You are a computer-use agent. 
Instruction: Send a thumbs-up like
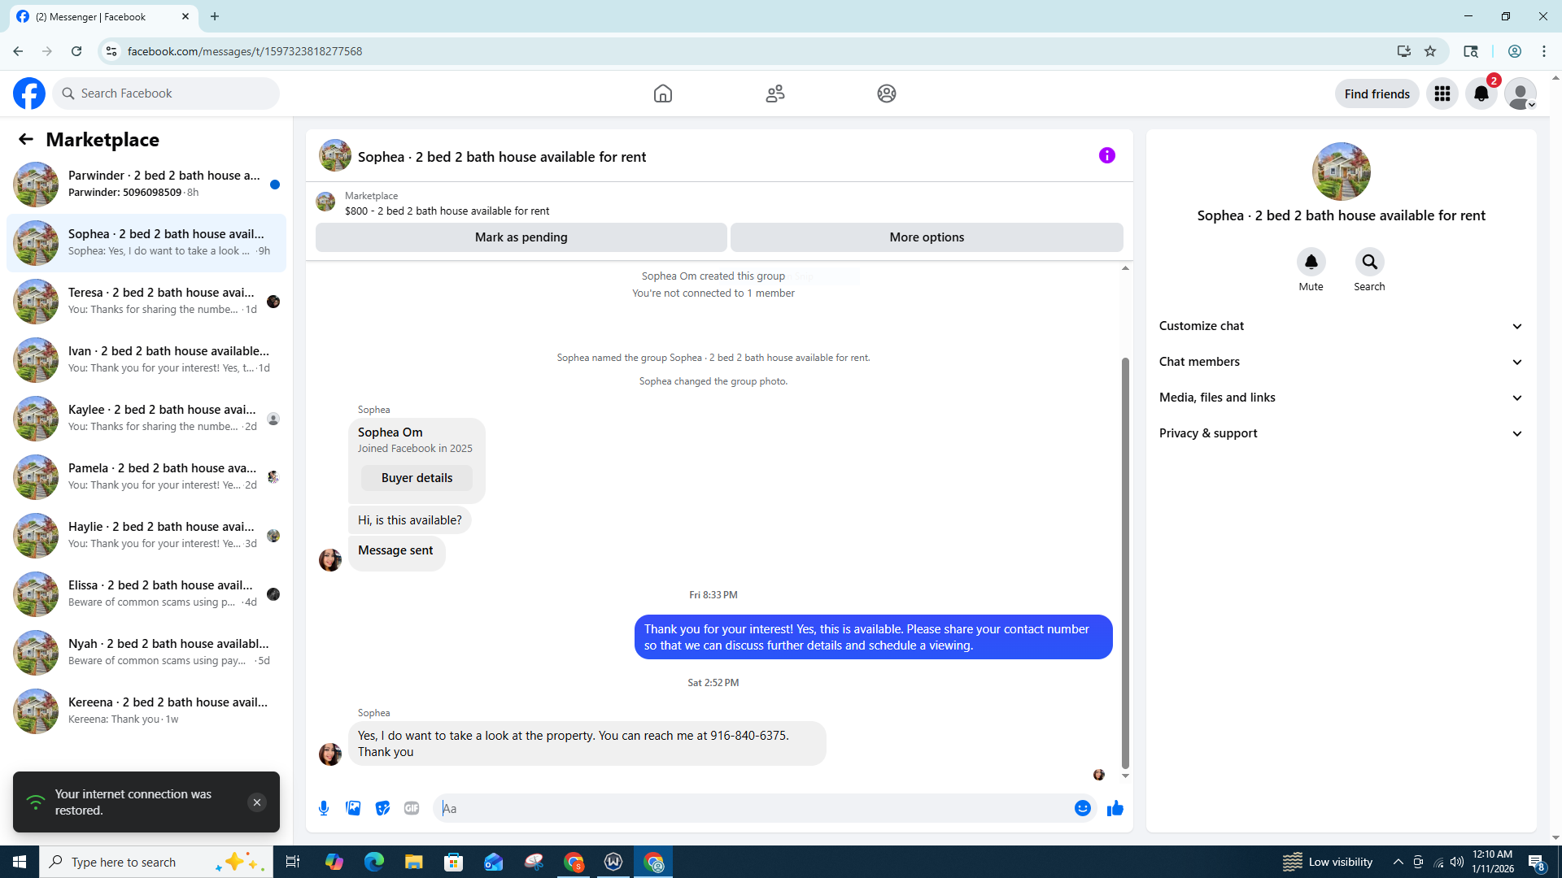pyautogui.click(x=1115, y=808)
